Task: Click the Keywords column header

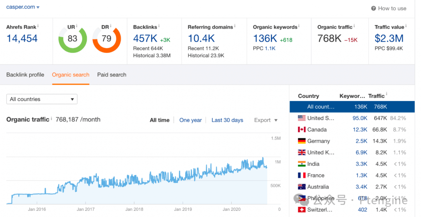Action: click(352, 96)
